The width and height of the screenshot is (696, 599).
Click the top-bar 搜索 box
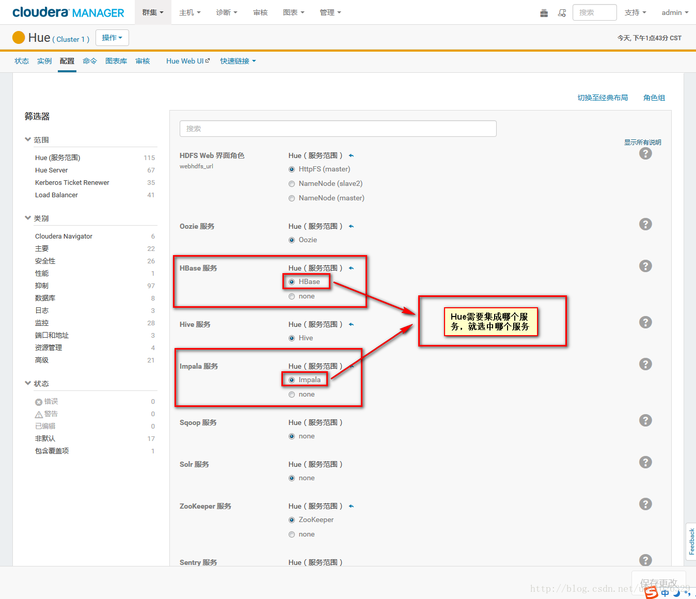coord(595,12)
